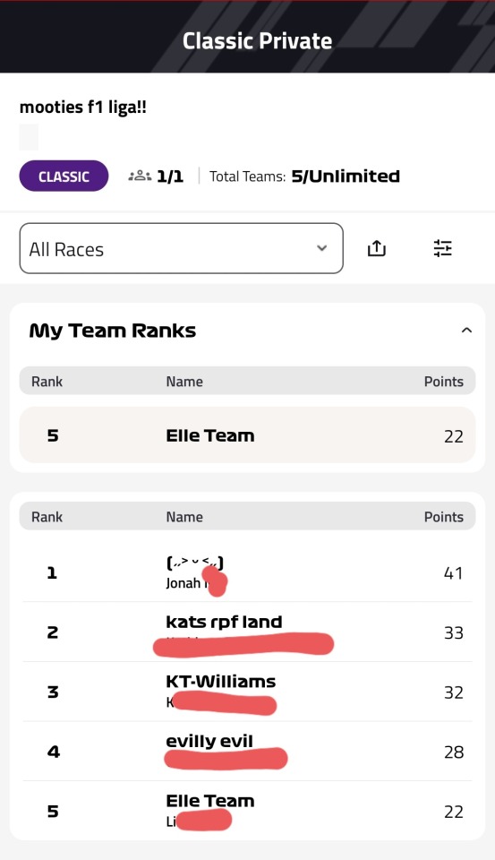Open the kats rpf land team
The width and height of the screenshot is (495, 860).
(247, 632)
